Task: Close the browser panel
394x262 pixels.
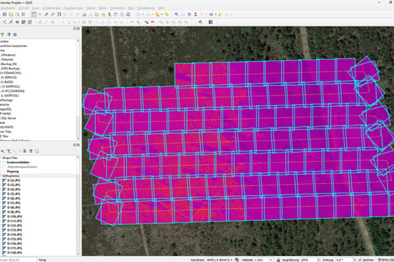Action: [78, 29]
